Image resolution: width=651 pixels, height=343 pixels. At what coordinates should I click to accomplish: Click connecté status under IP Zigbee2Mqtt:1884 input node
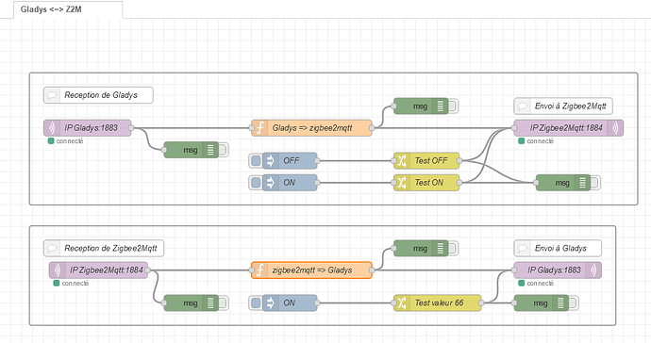click(71, 284)
